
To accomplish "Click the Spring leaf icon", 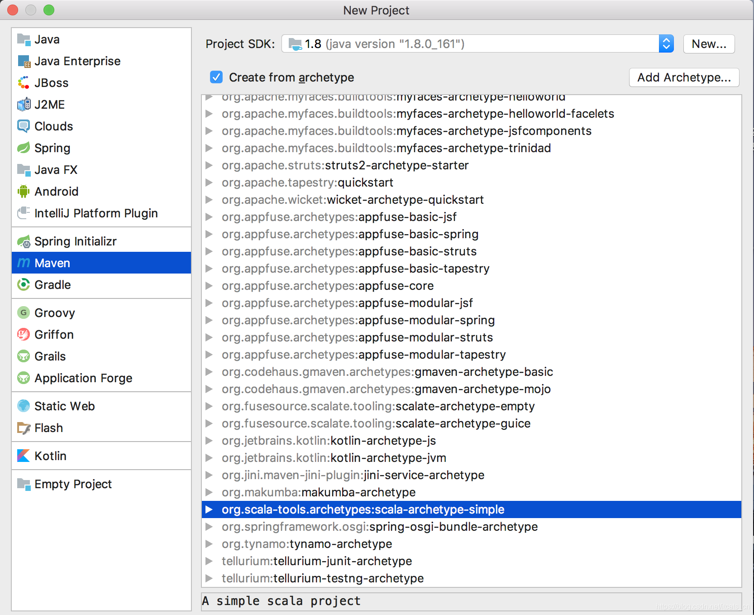I will pyautogui.click(x=24, y=148).
